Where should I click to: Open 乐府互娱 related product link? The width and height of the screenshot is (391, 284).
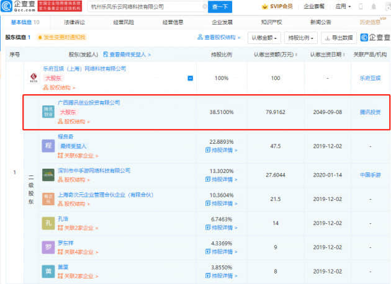[x=371, y=78]
